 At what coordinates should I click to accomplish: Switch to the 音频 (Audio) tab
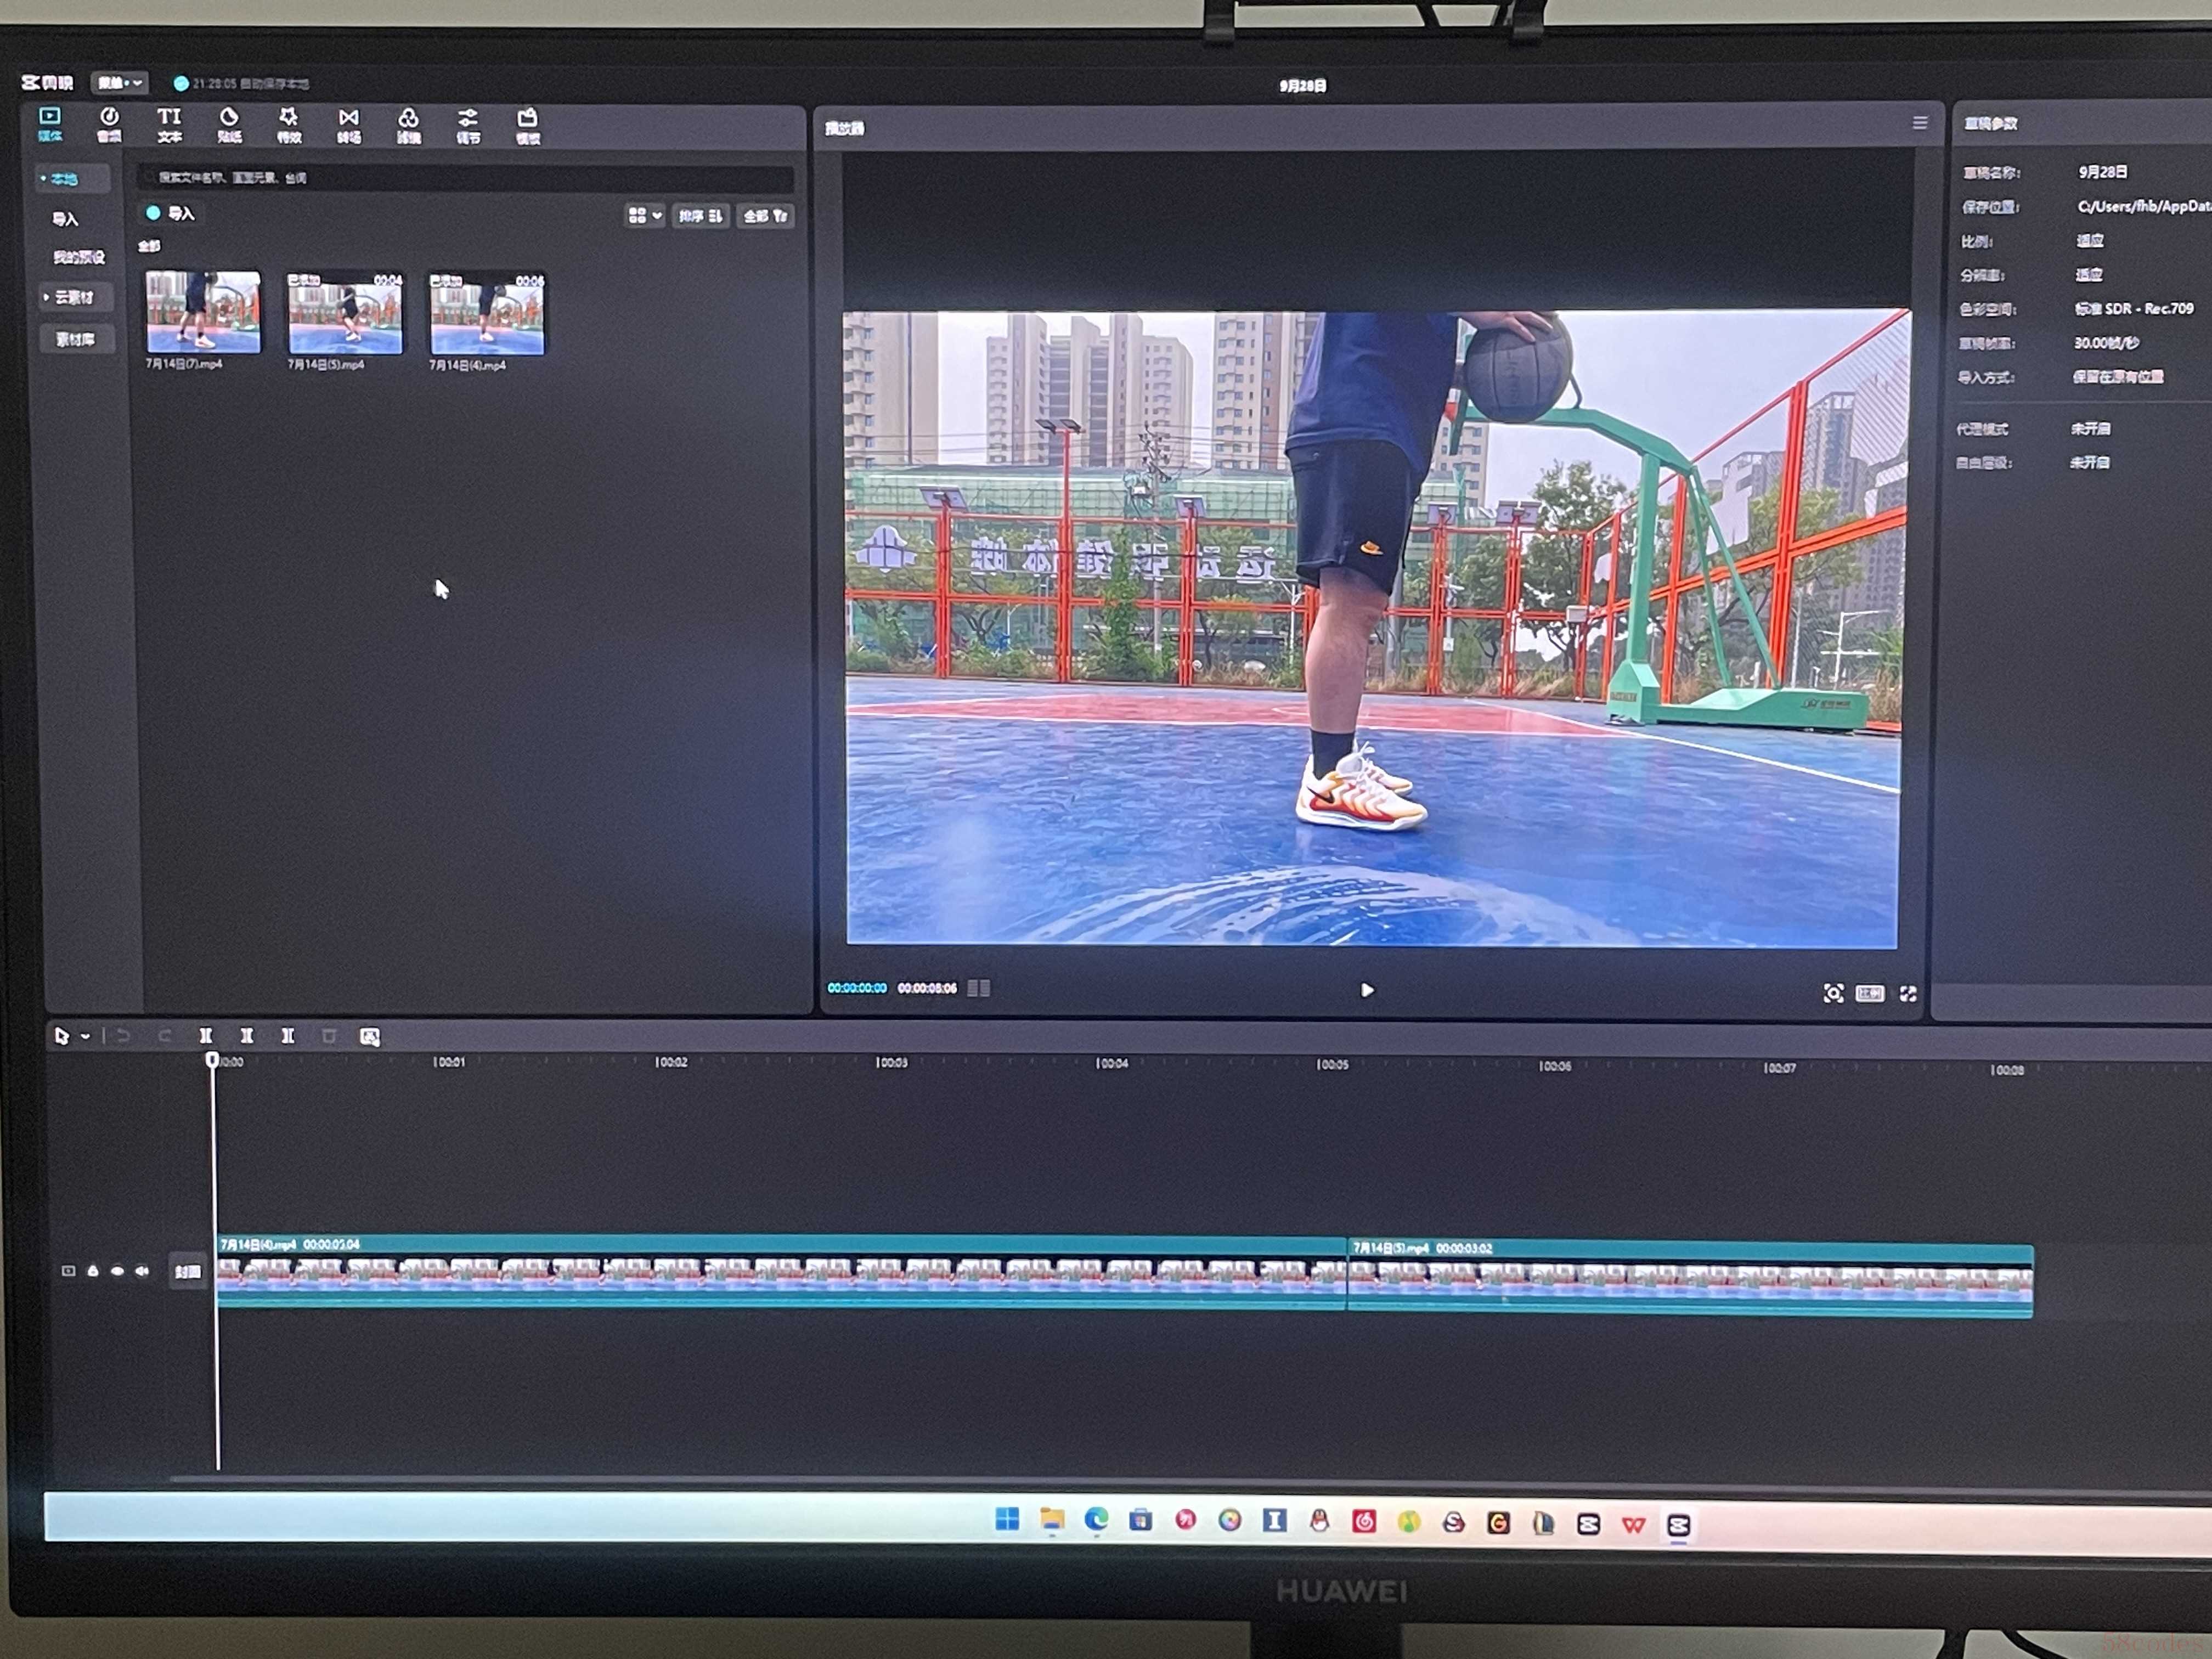109,125
